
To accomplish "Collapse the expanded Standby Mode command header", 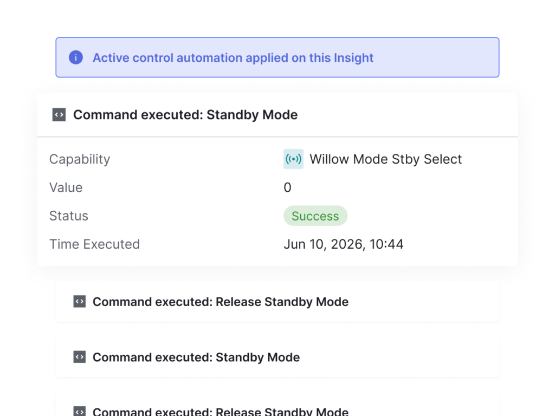I will pyautogui.click(x=277, y=115).
